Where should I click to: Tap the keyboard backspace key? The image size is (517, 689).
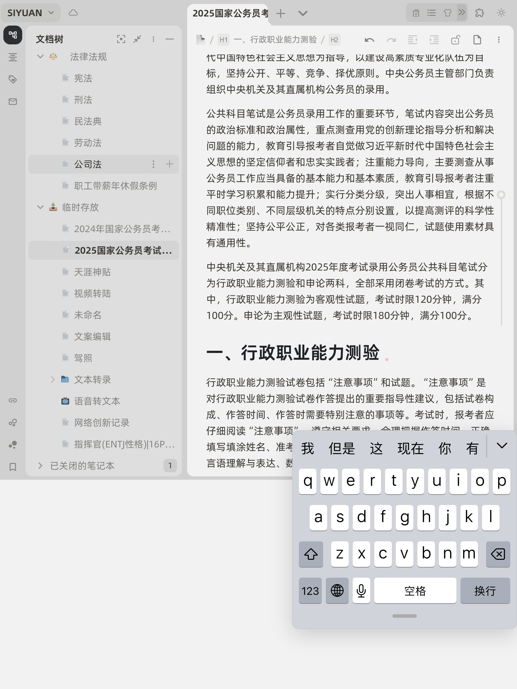[498, 554]
